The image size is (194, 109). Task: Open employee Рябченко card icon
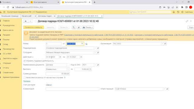coord(98,52)
